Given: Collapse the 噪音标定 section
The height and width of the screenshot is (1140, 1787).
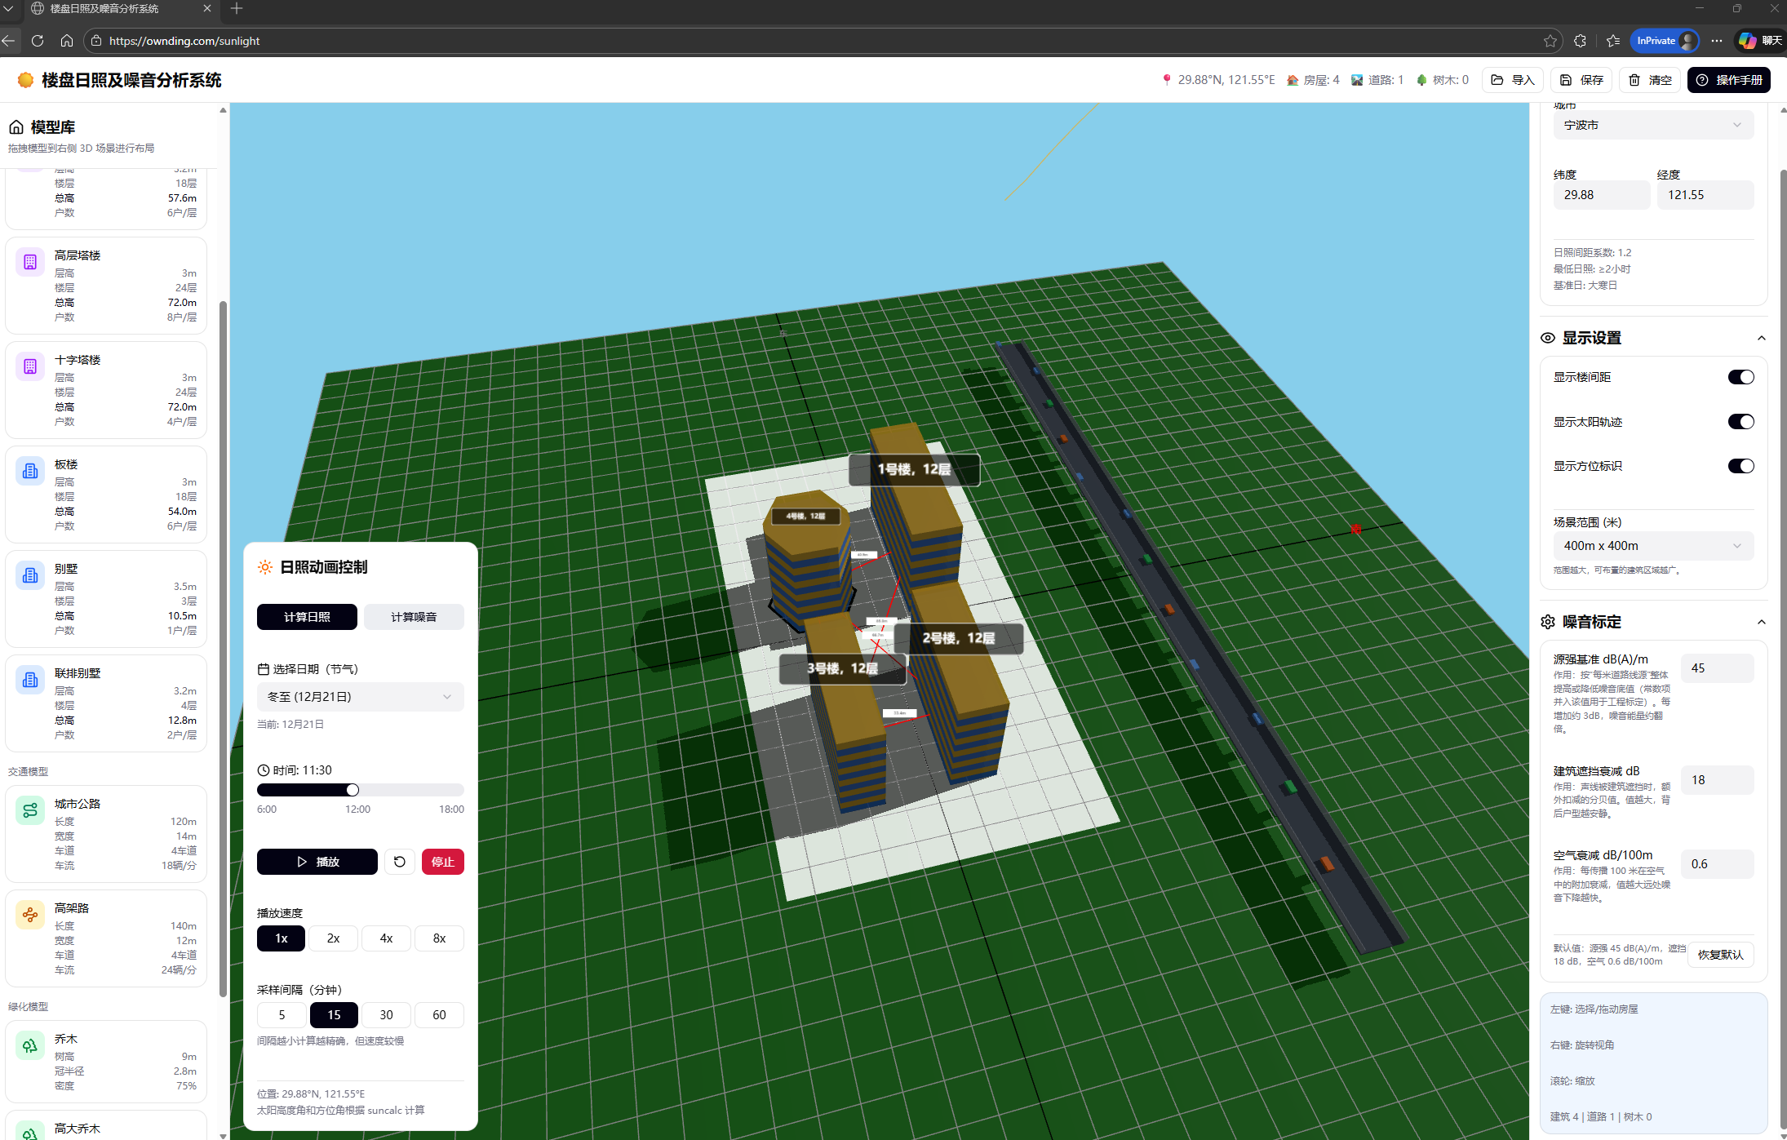Looking at the screenshot, I should [1761, 622].
